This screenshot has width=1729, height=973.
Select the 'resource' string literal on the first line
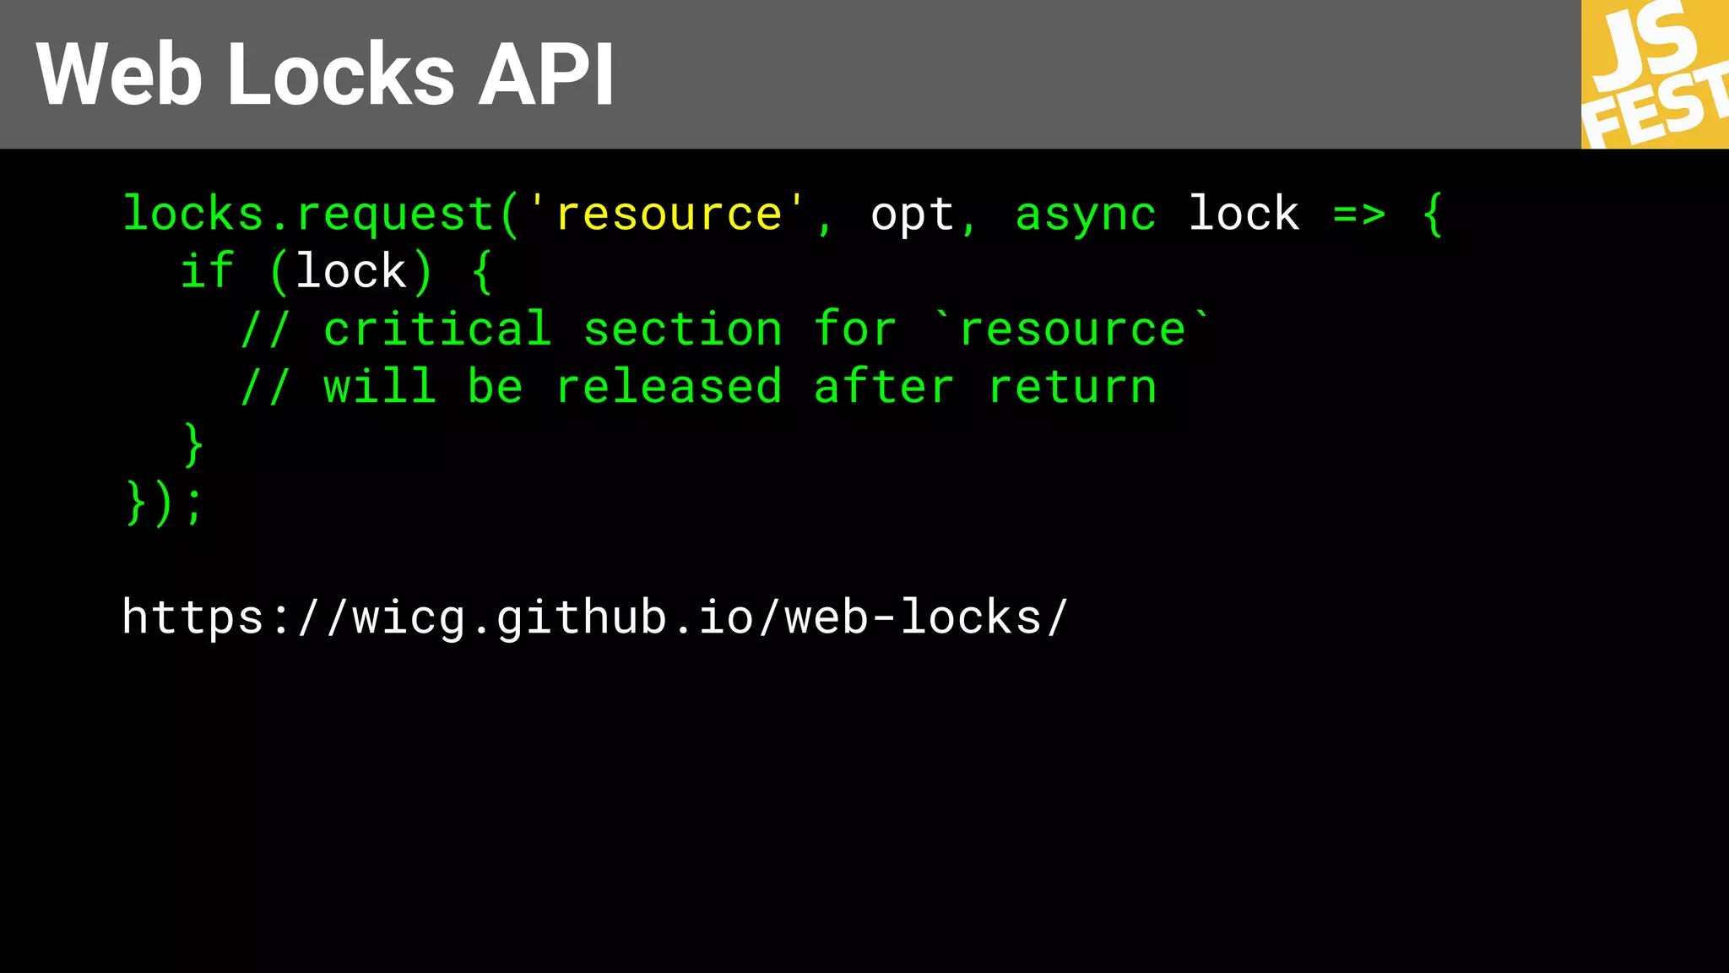click(x=668, y=215)
